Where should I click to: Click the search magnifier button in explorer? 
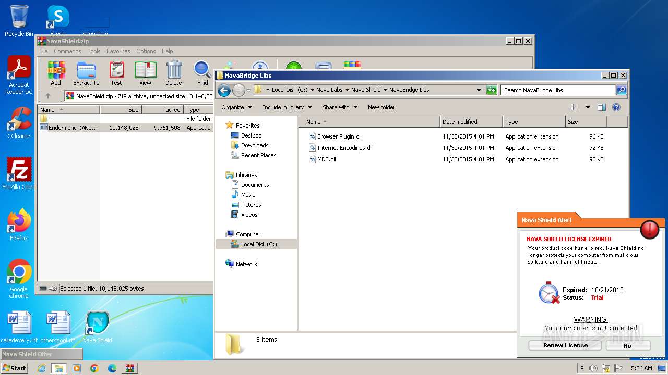tap(621, 90)
